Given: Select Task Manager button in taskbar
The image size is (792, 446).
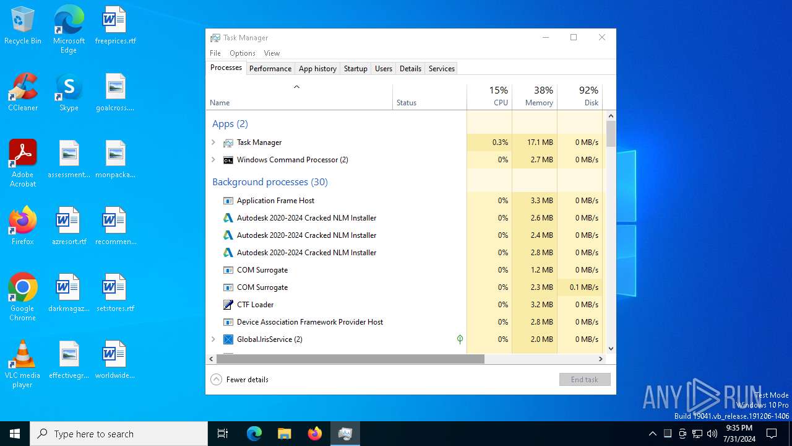Looking at the screenshot, I should click(345, 434).
